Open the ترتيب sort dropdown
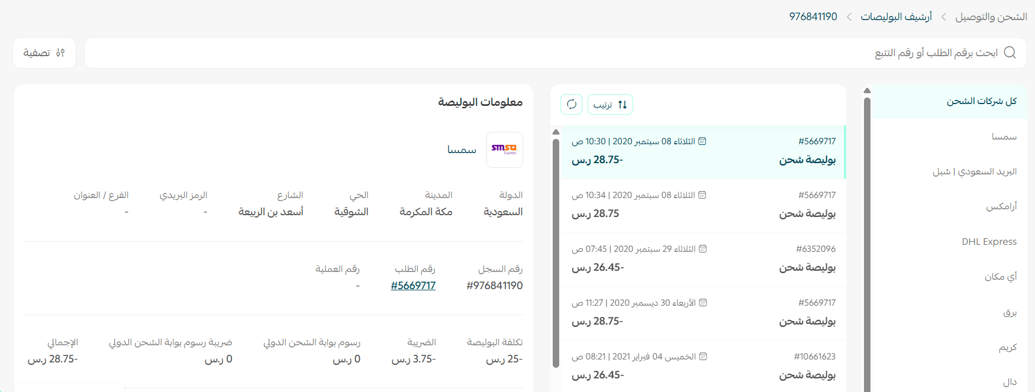Viewport: 1035px width, 392px height. 610,105
